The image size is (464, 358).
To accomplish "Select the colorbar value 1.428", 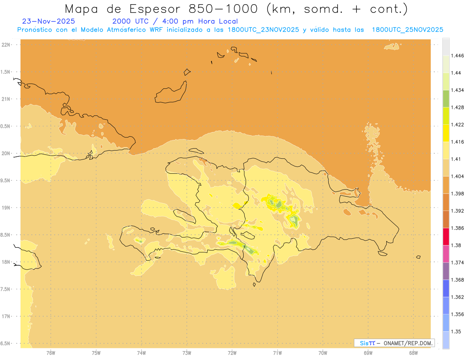I will 458,107.
